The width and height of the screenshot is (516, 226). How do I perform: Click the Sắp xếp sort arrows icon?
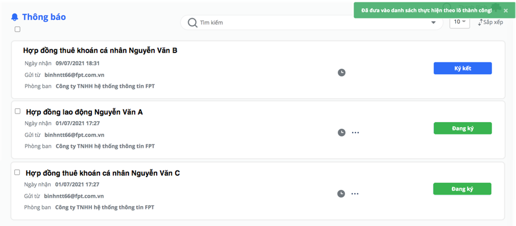(480, 22)
